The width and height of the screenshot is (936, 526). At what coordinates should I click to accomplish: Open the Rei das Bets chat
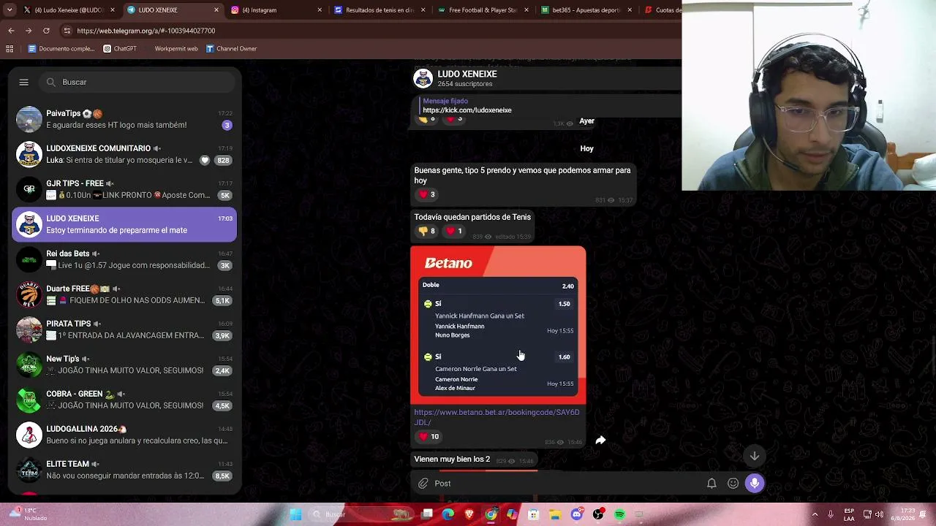tap(124, 259)
